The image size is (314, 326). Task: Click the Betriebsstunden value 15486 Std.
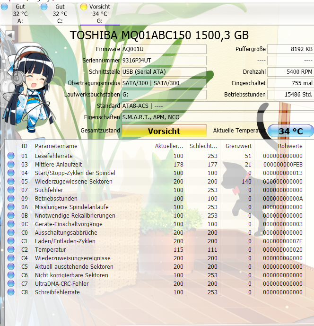(290, 94)
